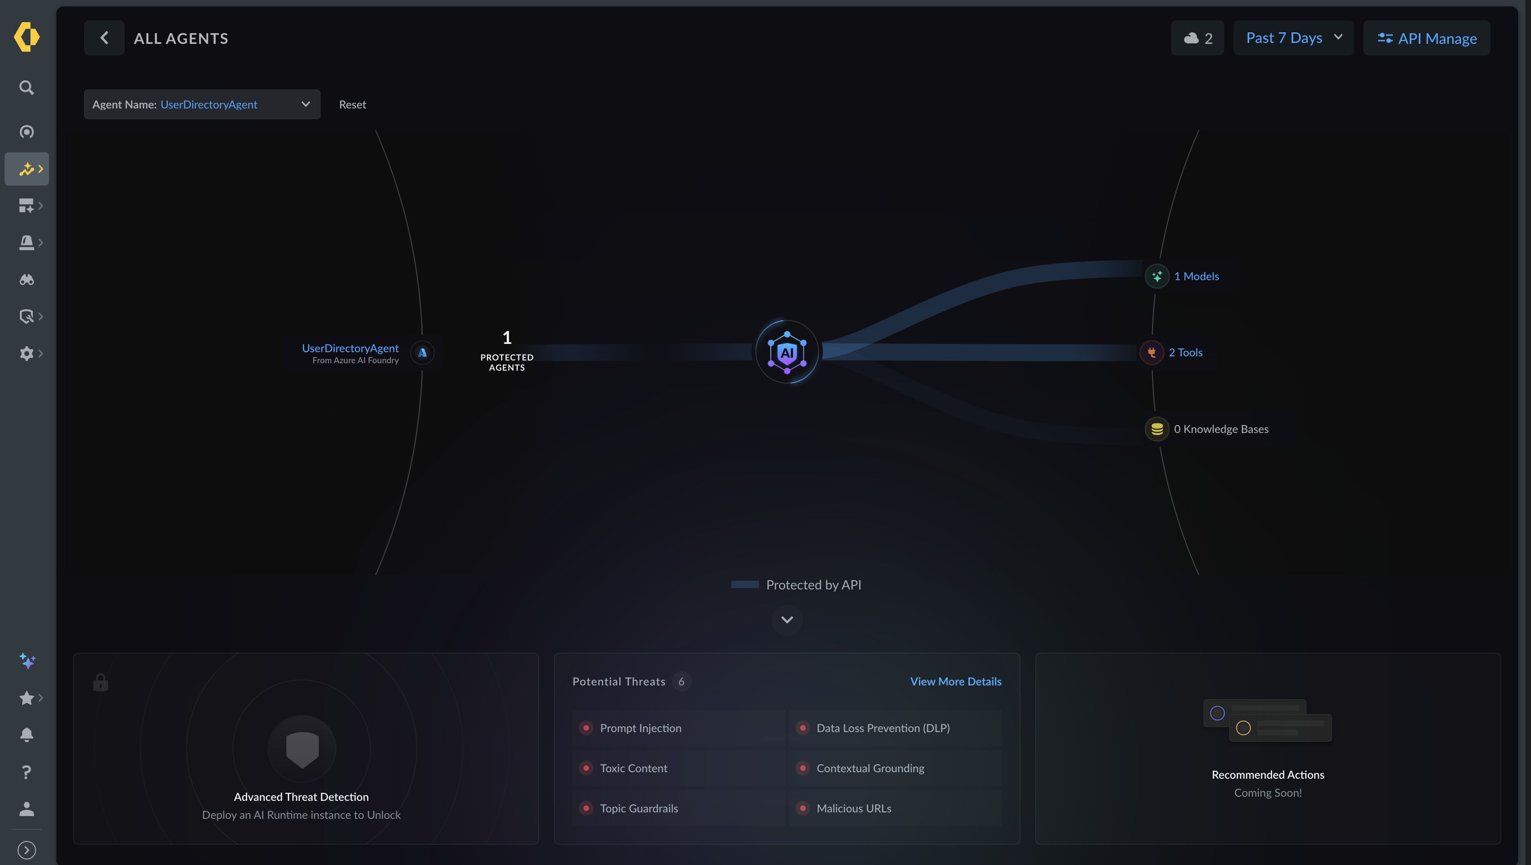
Task: Click the Azure AI Foundry agent icon
Action: 422,352
